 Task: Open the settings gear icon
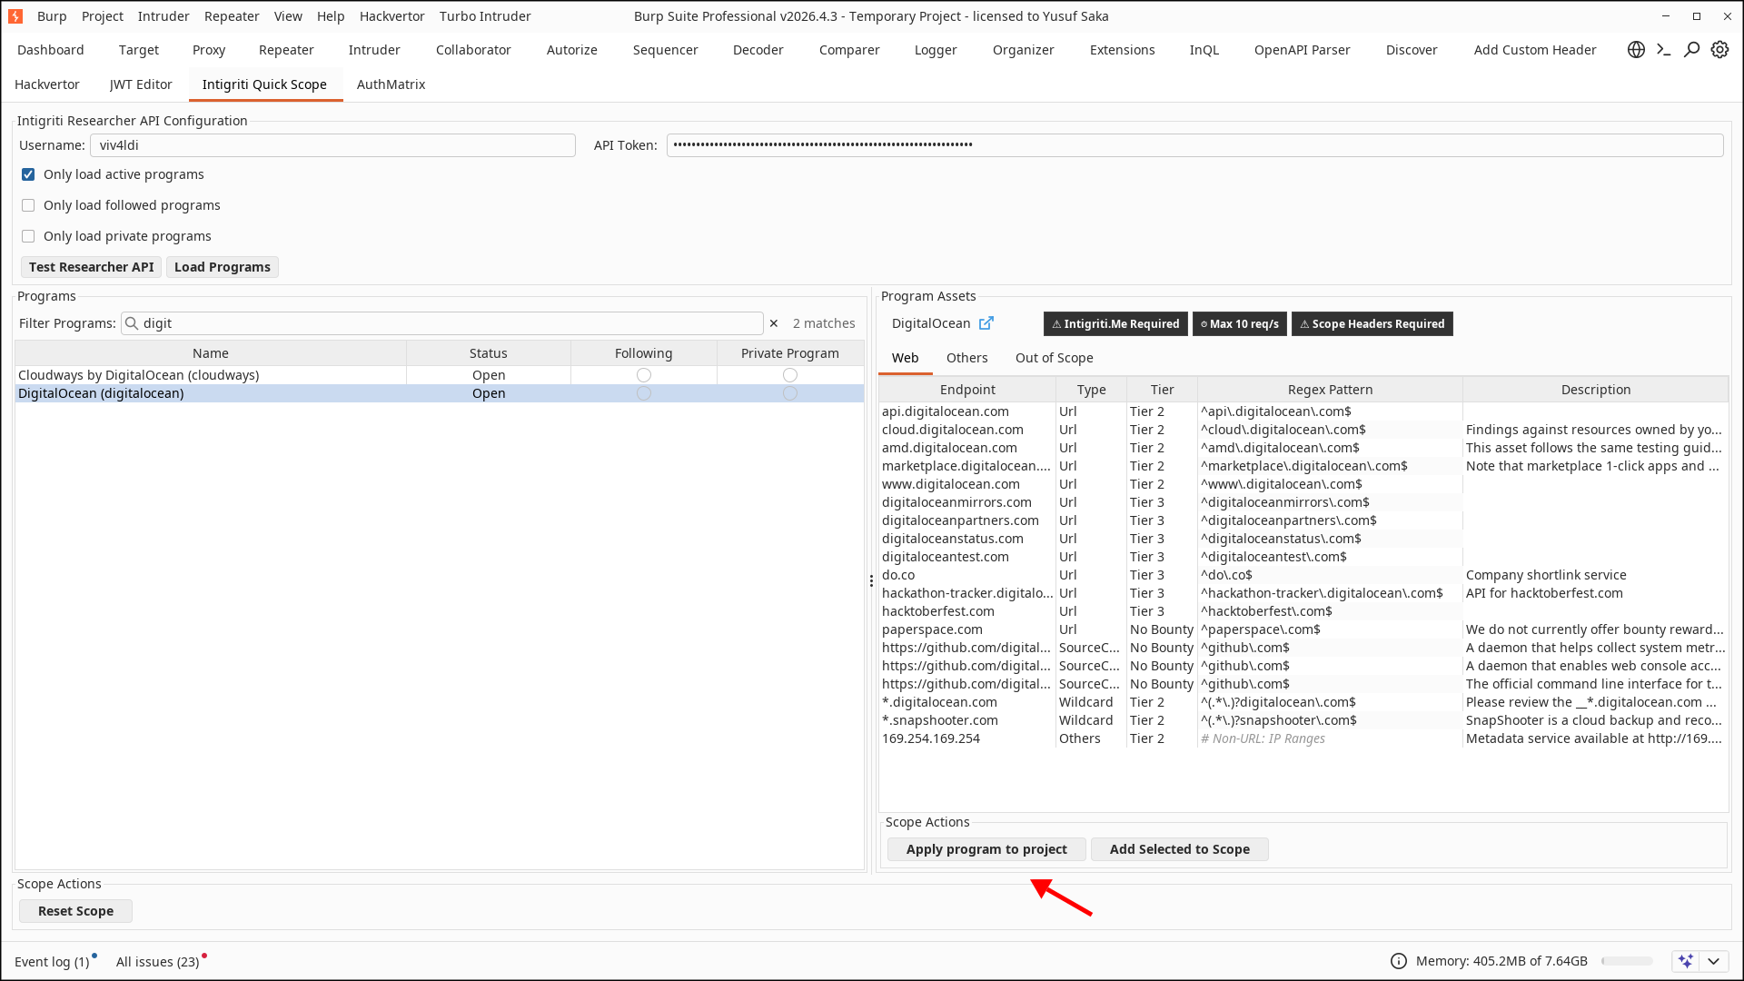1719,50
